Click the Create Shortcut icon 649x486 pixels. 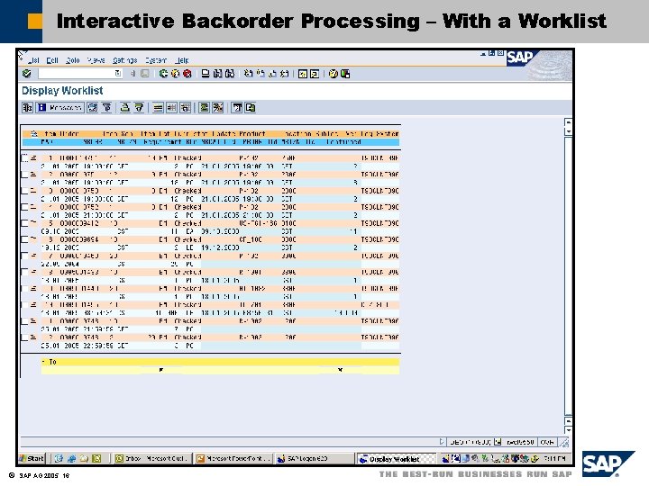[x=315, y=74]
